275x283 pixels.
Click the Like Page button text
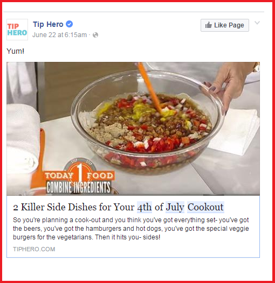(229, 25)
